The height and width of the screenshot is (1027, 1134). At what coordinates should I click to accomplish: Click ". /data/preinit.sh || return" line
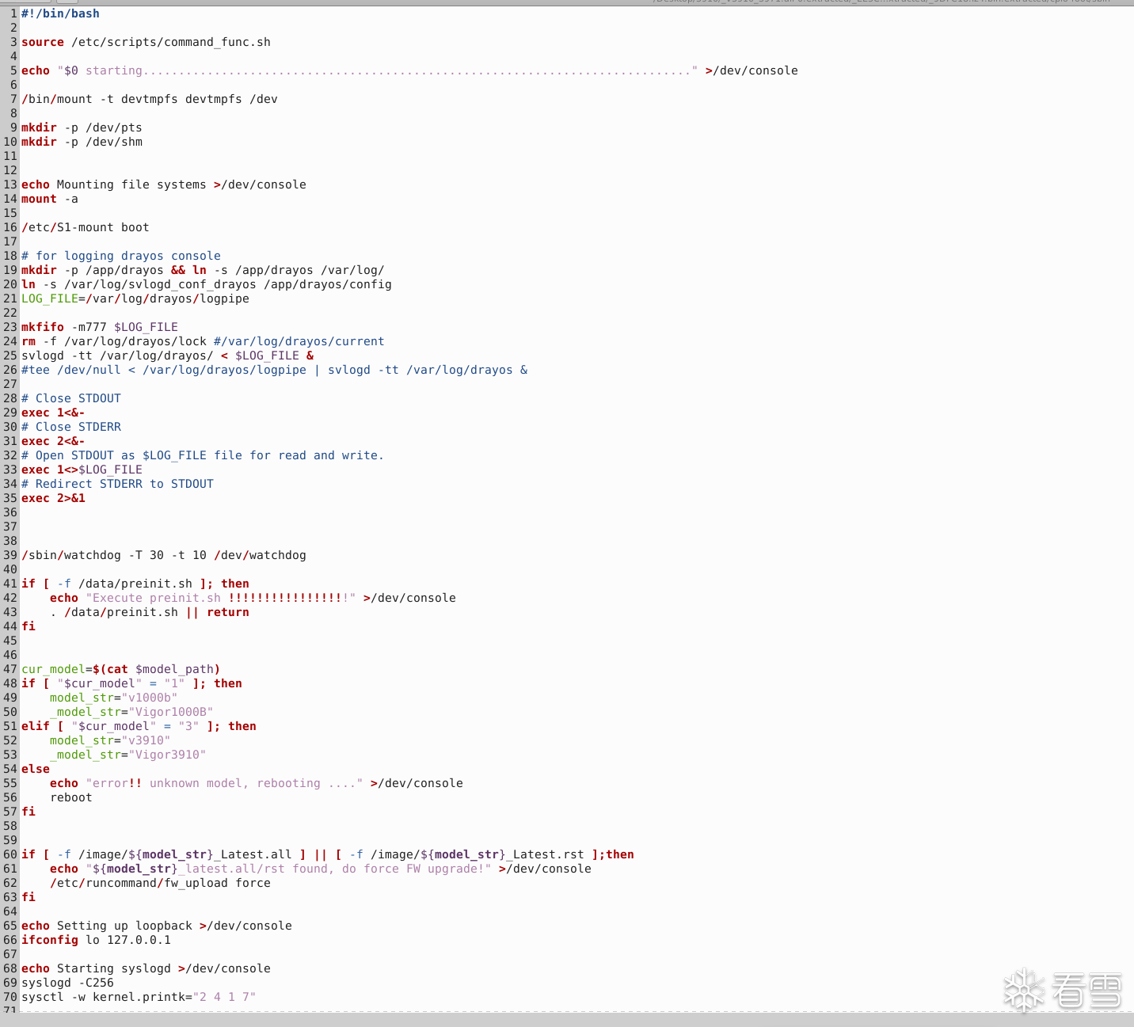[150, 612]
